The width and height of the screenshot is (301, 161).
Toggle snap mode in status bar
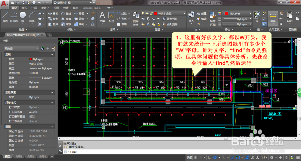coord(200,157)
